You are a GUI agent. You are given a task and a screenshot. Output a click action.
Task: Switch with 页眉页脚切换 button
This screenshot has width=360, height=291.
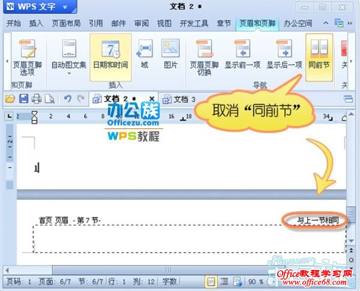(204, 58)
